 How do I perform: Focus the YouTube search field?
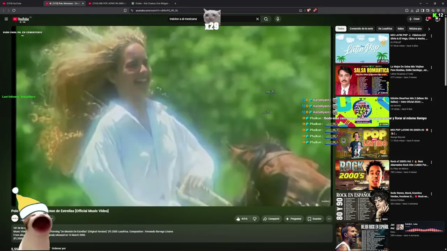[x=211, y=19]
